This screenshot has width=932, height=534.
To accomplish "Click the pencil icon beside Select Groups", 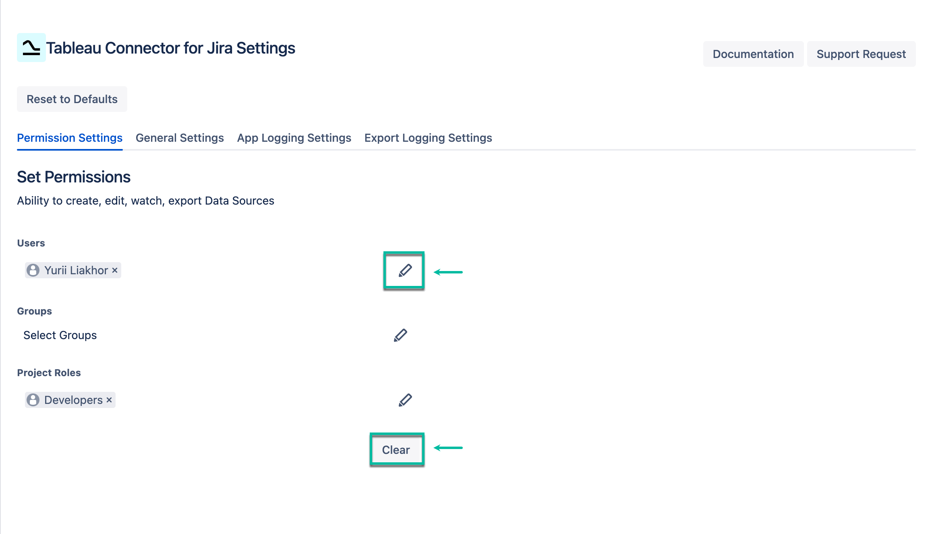I will point(401,335).
